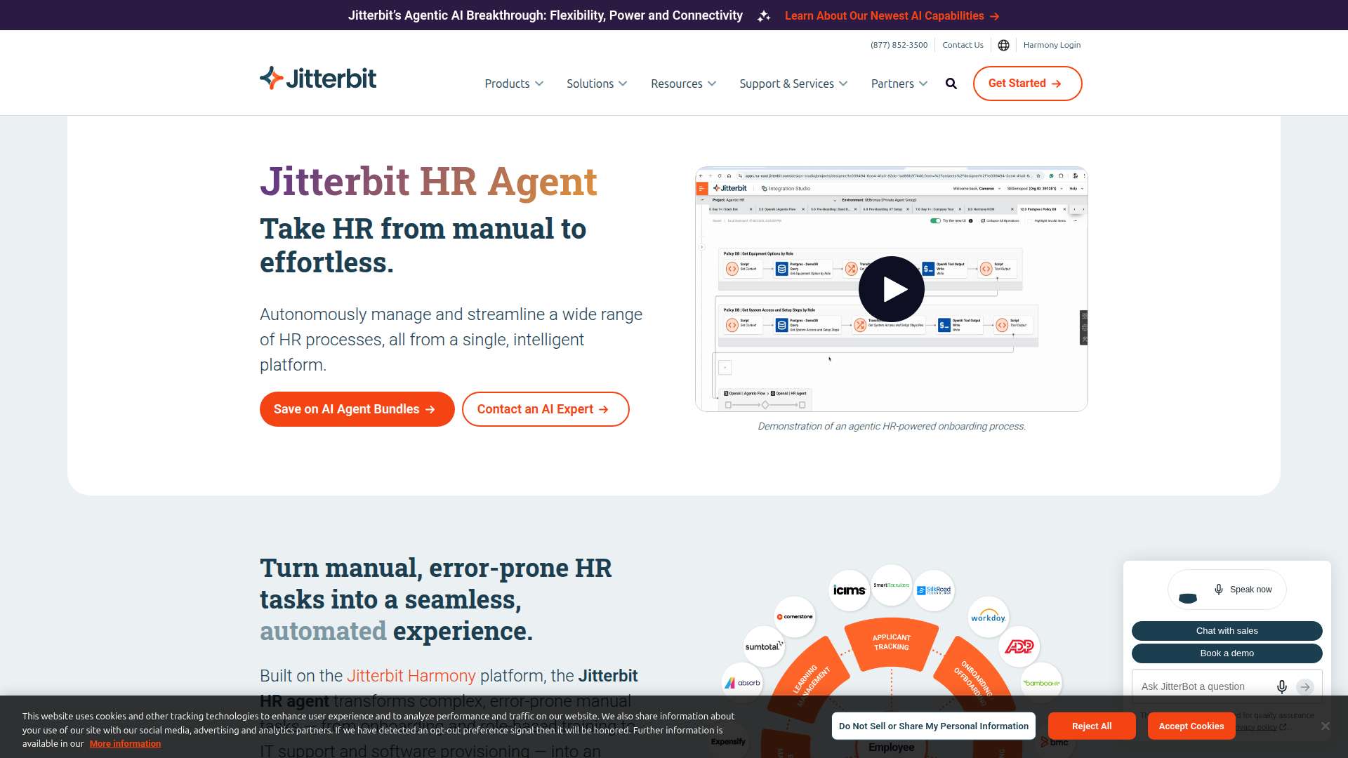Open the Support & Services dropdown
1348x758 pixels.
[x=793, y=84]
